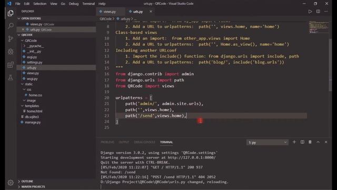337x190 pixels.
Task: Expand the __pycache__ folder
Action: point(24,46)
